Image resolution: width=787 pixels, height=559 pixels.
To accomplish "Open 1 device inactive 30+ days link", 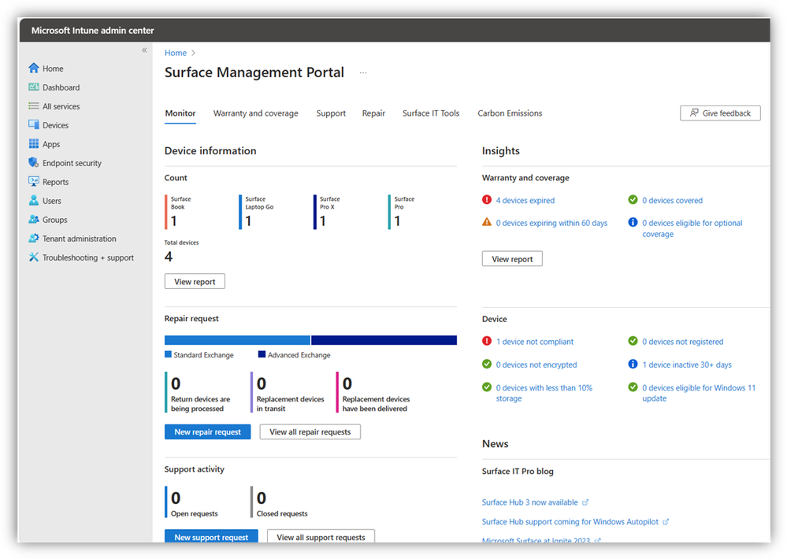I will tap(687, 365).
